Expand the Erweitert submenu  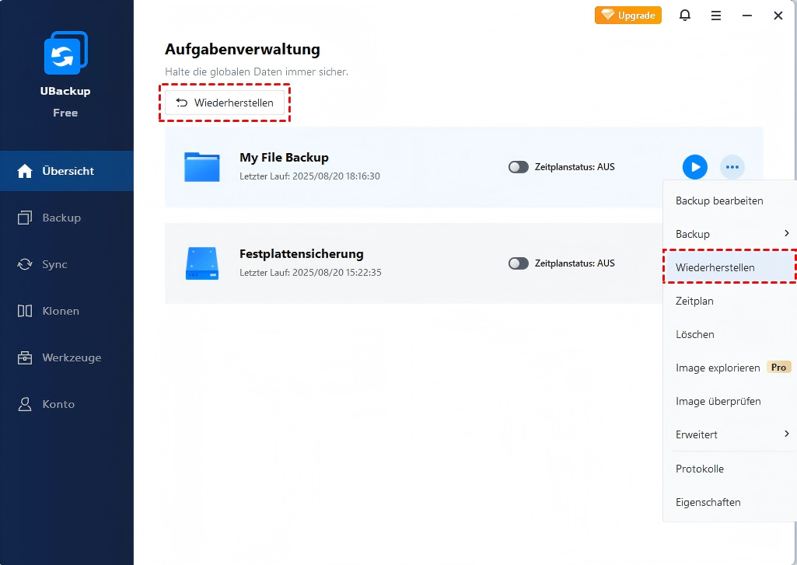786,434
